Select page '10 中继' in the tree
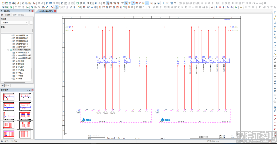 [19, 78]
